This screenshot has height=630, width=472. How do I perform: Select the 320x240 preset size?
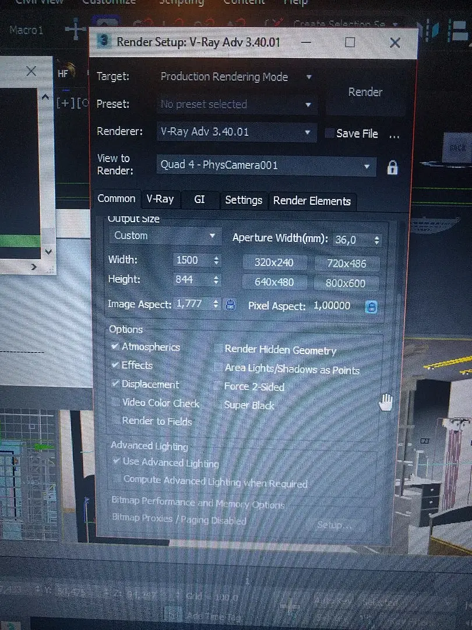point(274,262)
